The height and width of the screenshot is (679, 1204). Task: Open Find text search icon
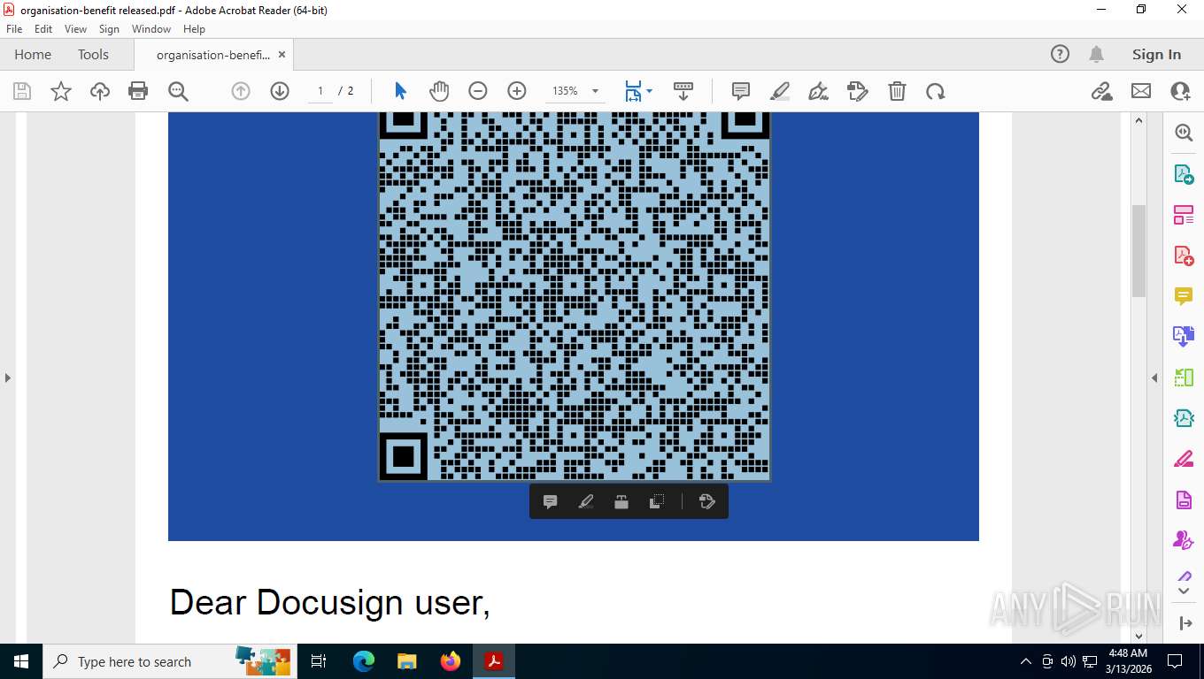click(x=178, y=91)
